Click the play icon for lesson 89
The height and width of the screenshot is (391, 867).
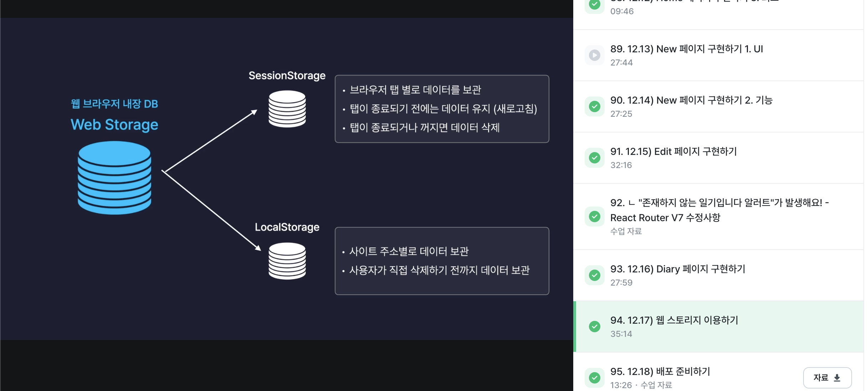594,55
